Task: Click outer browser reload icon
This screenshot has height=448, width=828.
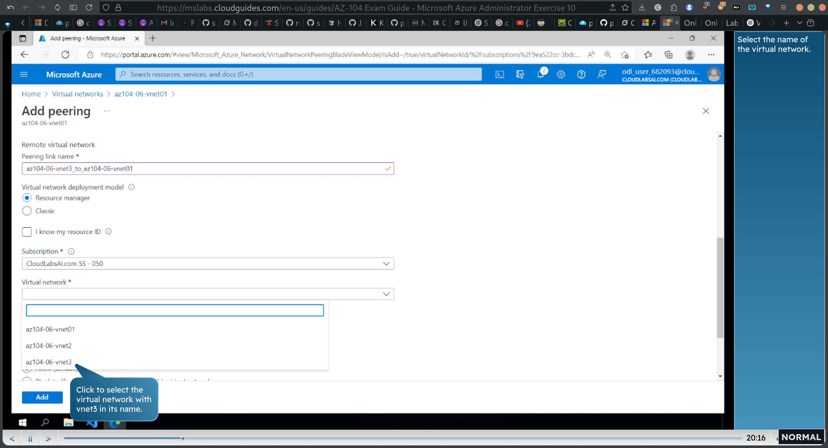Action: [89, 7]
